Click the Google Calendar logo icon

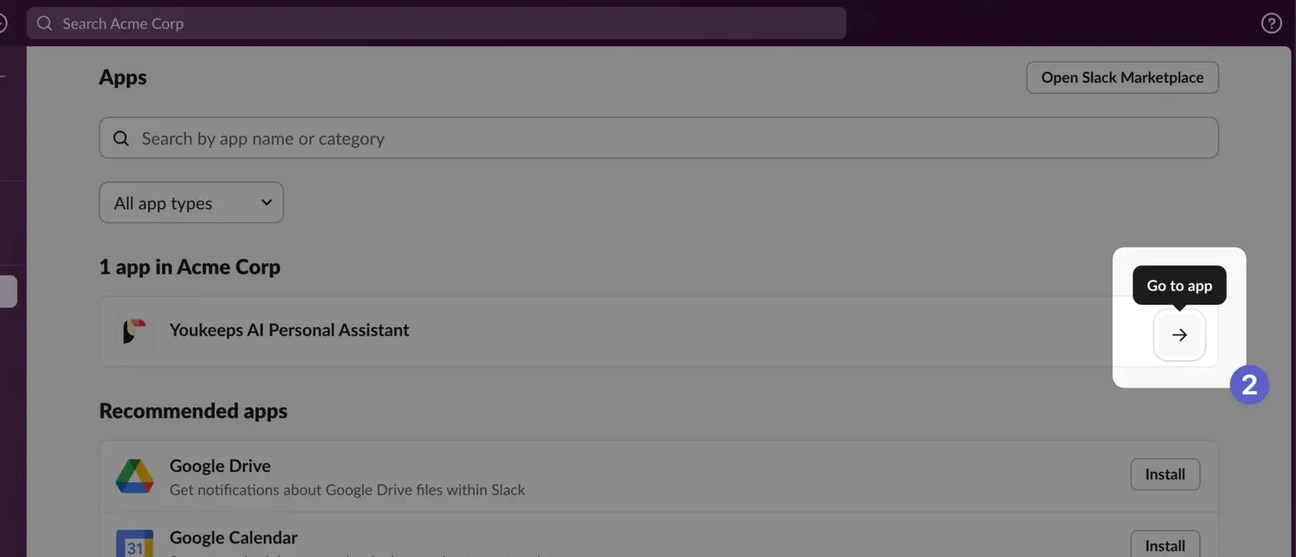pos(134,543)
